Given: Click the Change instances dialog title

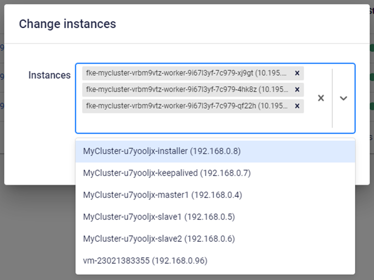Looking at the screenshot, I should pos(67,24).
